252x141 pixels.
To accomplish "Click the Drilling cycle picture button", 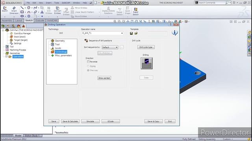I will click(146, 63).
